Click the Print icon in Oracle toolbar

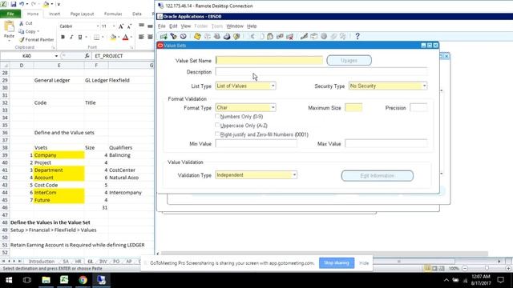227,36
